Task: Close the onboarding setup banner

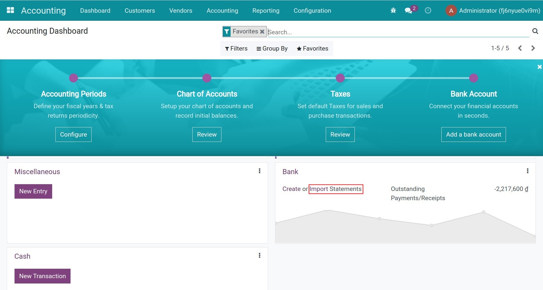Action: click(539, 67)
